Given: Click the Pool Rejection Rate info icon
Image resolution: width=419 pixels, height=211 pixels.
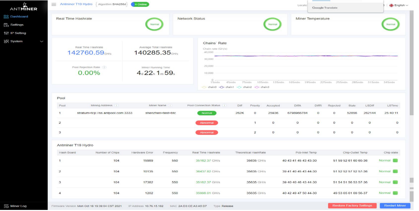Looking at the screenshot, I should coord(105,67).
